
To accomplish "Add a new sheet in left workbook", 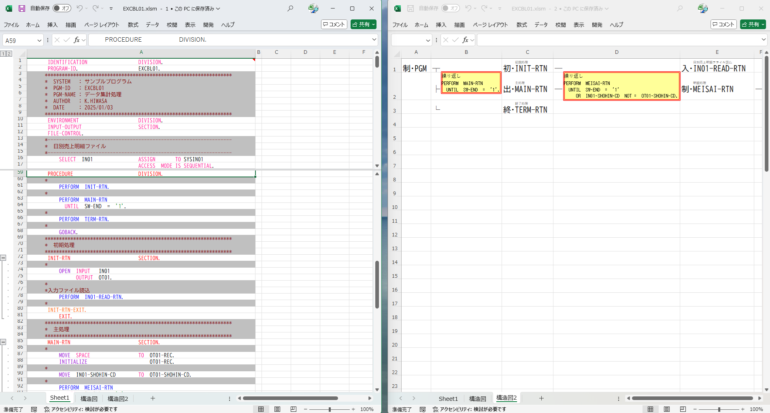I will click(x=153, y=398).
